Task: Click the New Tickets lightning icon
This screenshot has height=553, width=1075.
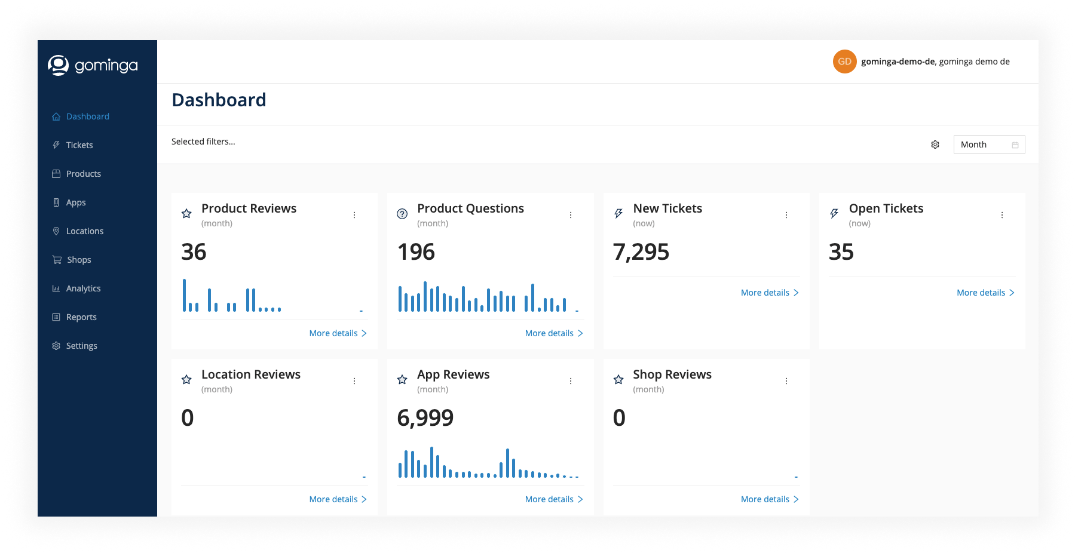Action: tap(618, 214)
